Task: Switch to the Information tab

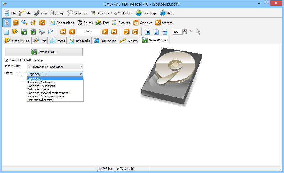Action: click(105, 41)
